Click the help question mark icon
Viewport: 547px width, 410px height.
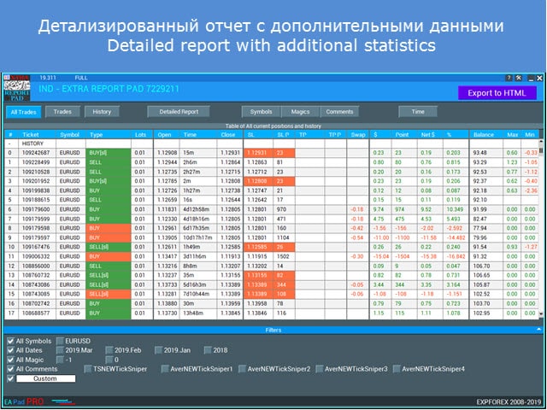click(x=508, y=78)
